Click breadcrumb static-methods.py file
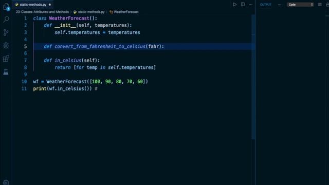Image resolution: width=329 pixels, height=185 pixels. pos(89,12)
